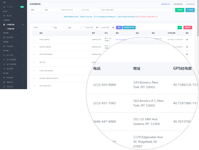Open calendar icon of the start date field
The width and height of the screenshot is (199, 150).
97,27
